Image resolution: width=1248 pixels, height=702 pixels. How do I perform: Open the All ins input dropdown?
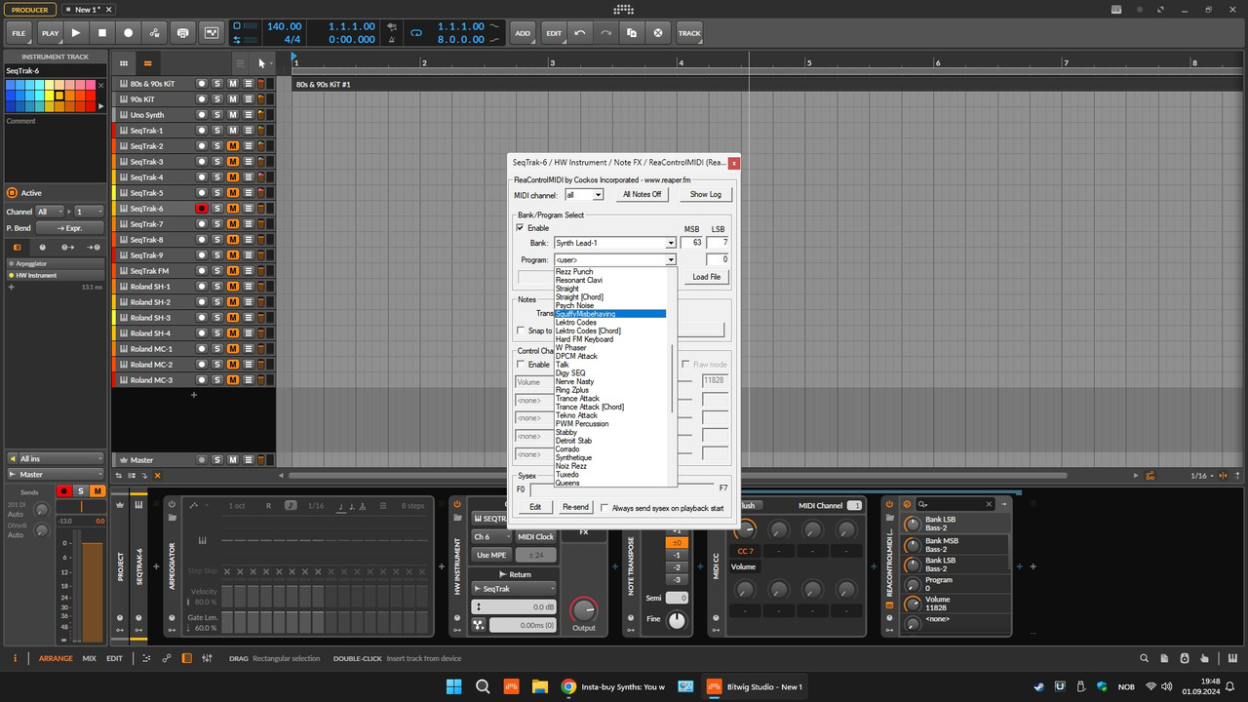[55, 458]
